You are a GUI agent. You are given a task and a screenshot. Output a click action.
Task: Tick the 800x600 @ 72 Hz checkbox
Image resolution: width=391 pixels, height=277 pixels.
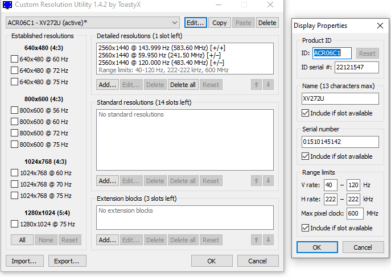pos(14,133)
